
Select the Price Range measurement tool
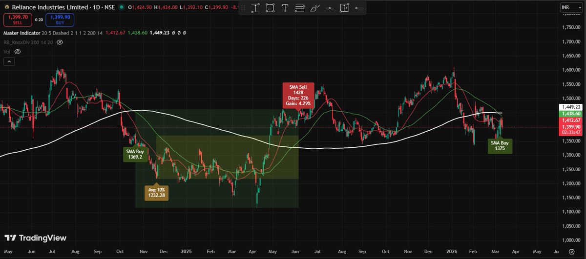(255, 8)
